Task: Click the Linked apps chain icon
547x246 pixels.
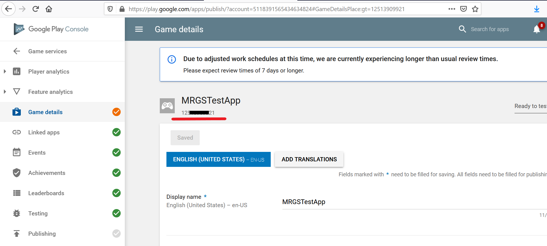Action: coord(17,132)
